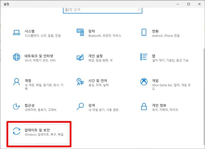
Task: Maximize the 설정 window
Action: pos(189,4)
